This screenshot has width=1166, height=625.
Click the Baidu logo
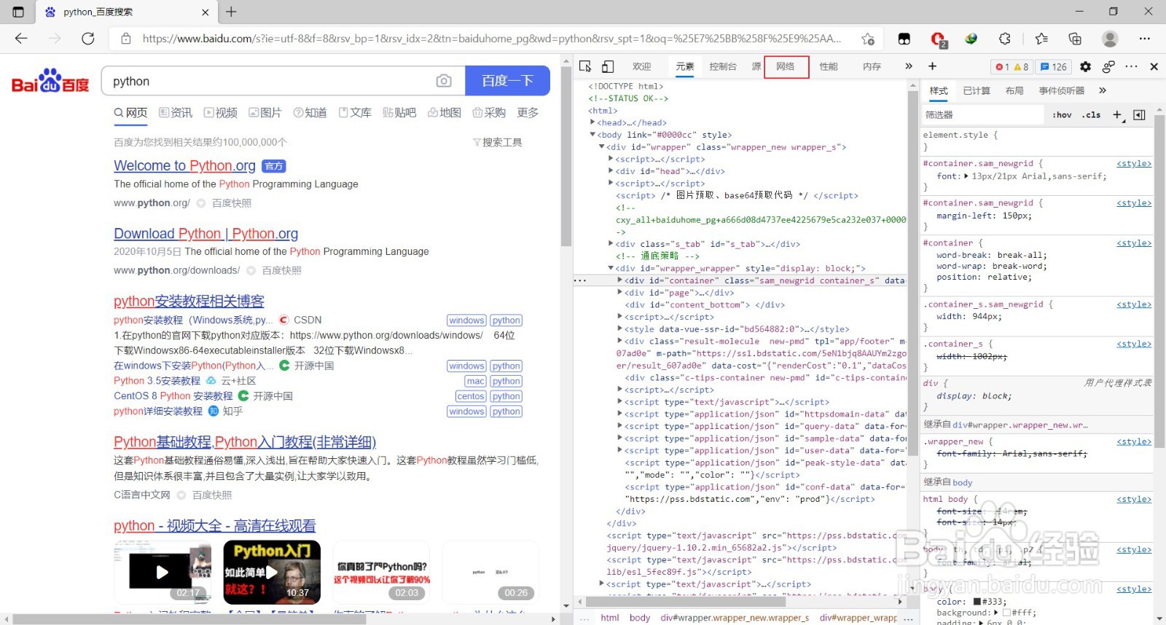click(50, 81)
